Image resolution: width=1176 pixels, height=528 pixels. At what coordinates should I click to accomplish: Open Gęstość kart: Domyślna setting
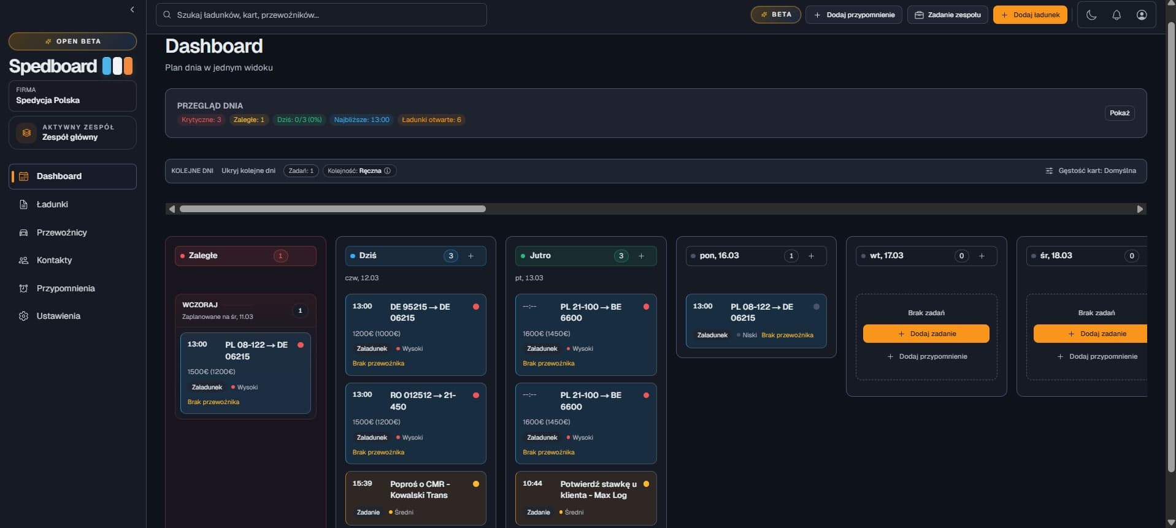1091,170
